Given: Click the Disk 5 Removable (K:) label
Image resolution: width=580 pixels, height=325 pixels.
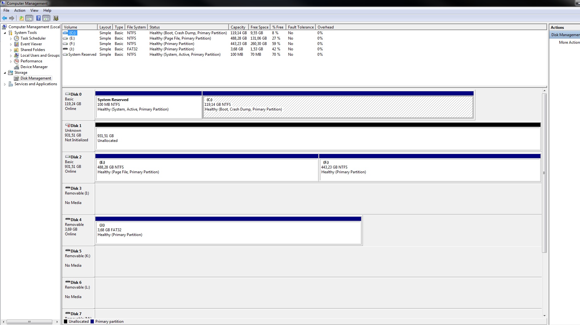Looking at the screenshot, I should click(78, 256).
